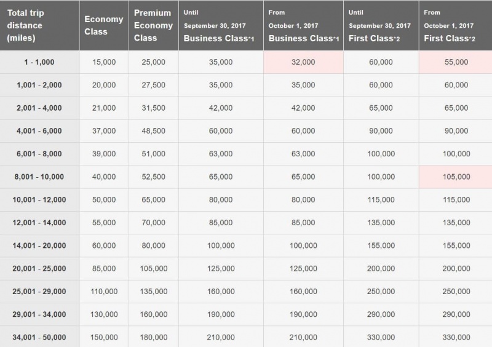Click Business Class header until September 30, 2017

[x=221, y=25]
